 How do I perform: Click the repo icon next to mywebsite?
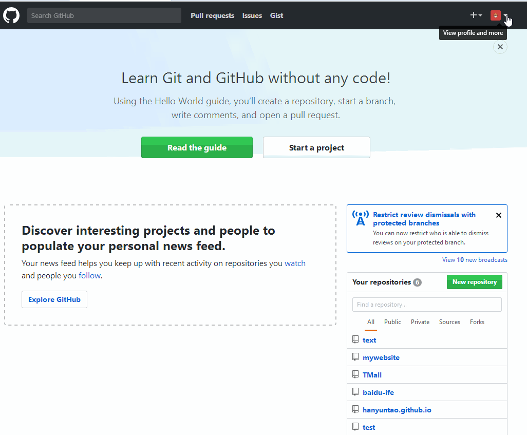[x=355, y=357]
